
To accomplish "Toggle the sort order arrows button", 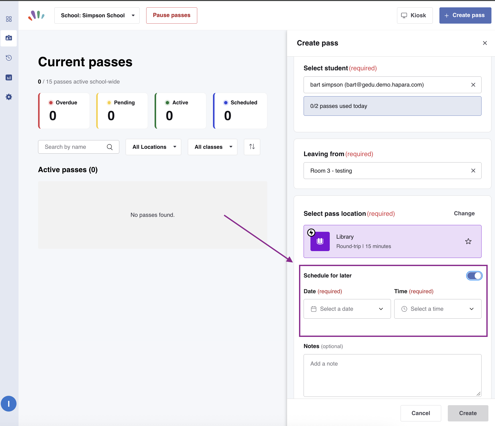I will coord(252,147).
